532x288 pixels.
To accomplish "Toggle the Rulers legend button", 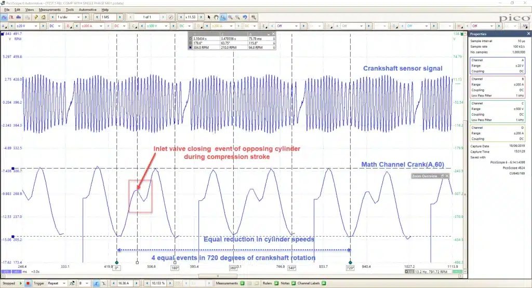I will tap(276, 283).
